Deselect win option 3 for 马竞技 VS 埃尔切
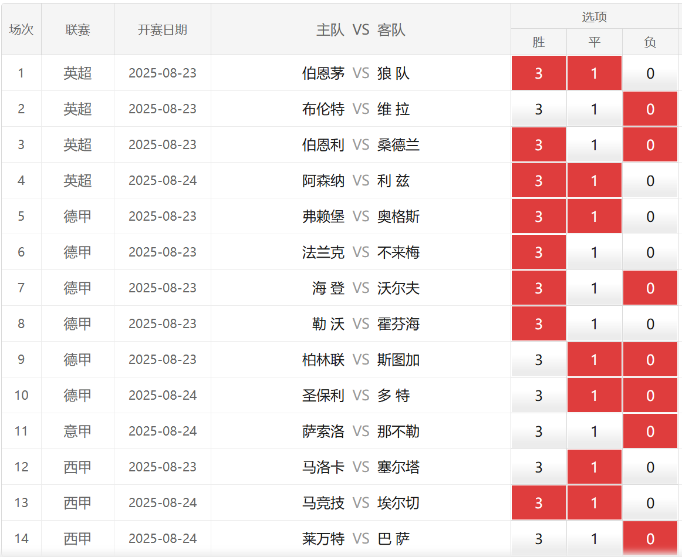The image size is (682, 560). click(x=538, y=502)
